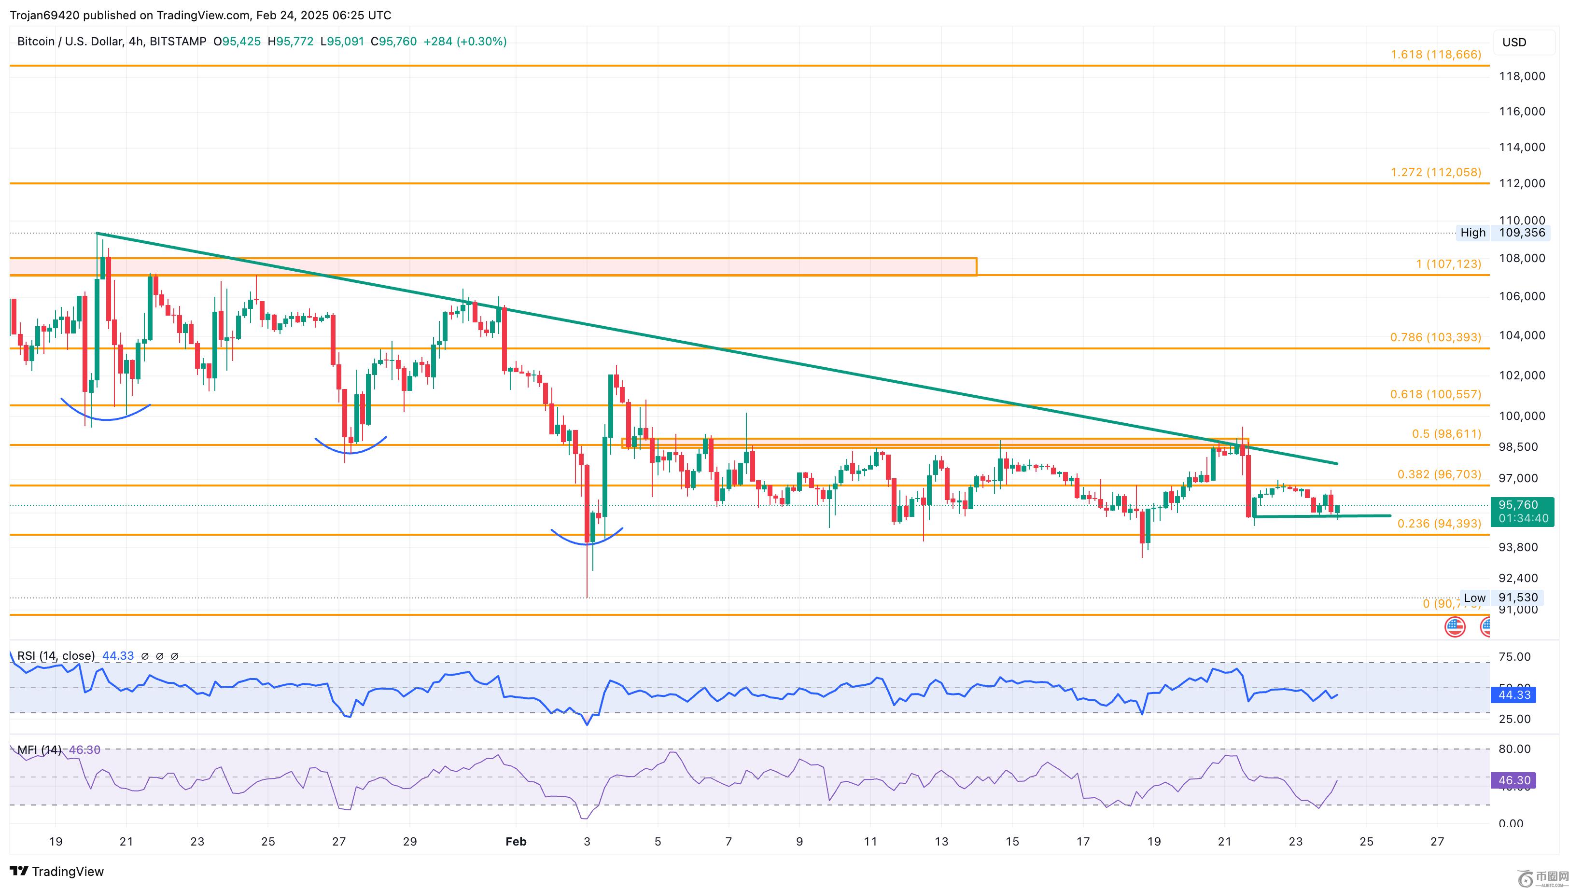Click the current price 95,760 countdown tag

tap(1523, 512)
